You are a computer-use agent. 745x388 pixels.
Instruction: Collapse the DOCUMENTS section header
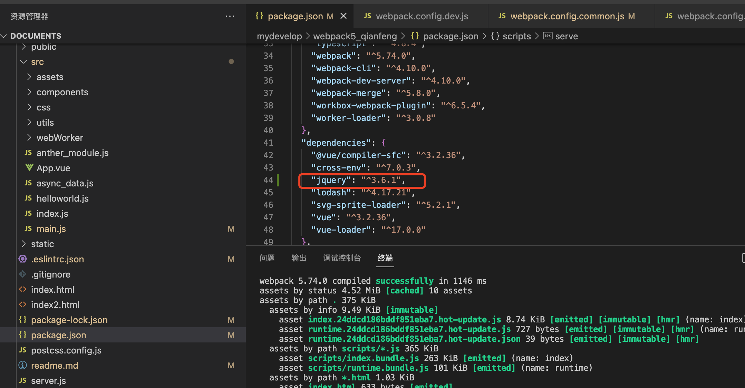click(4, 36)
